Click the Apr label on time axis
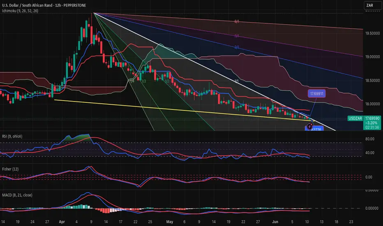 coord(62,222)
